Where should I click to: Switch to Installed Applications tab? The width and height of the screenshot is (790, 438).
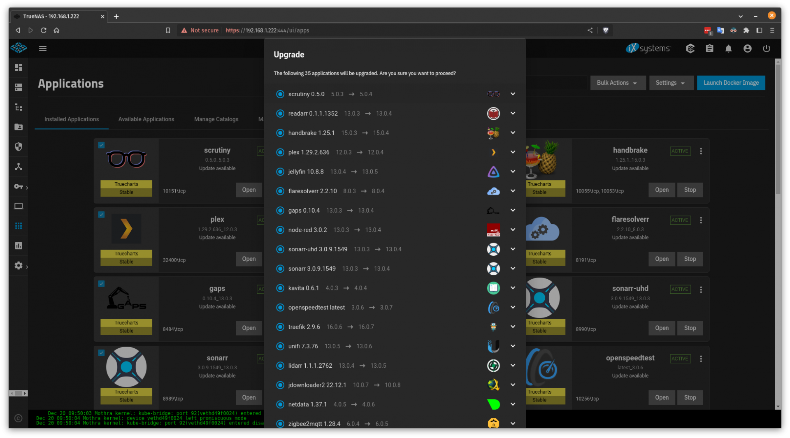pyautogui.click(x=72, y=119)
